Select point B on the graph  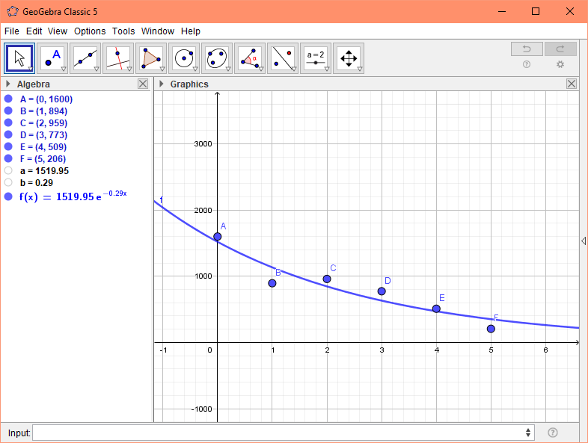coord(272,283)
